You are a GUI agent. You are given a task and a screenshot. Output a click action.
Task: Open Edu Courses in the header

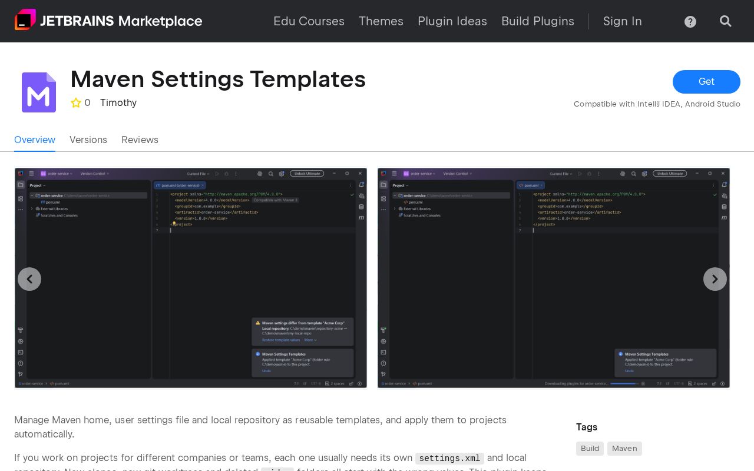pos(309,21)
